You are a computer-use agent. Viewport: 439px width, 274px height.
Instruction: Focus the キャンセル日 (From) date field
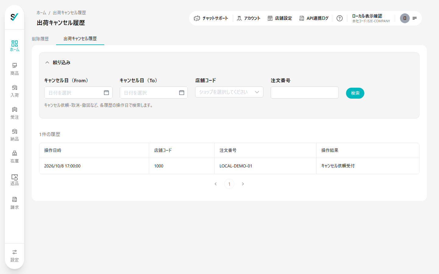pos(78,93)
